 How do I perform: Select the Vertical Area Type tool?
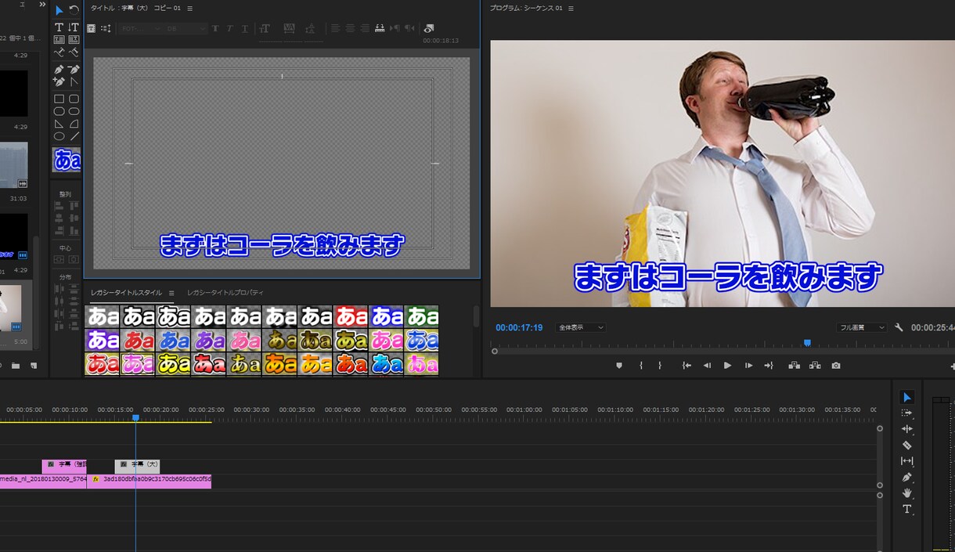point(74,39)
